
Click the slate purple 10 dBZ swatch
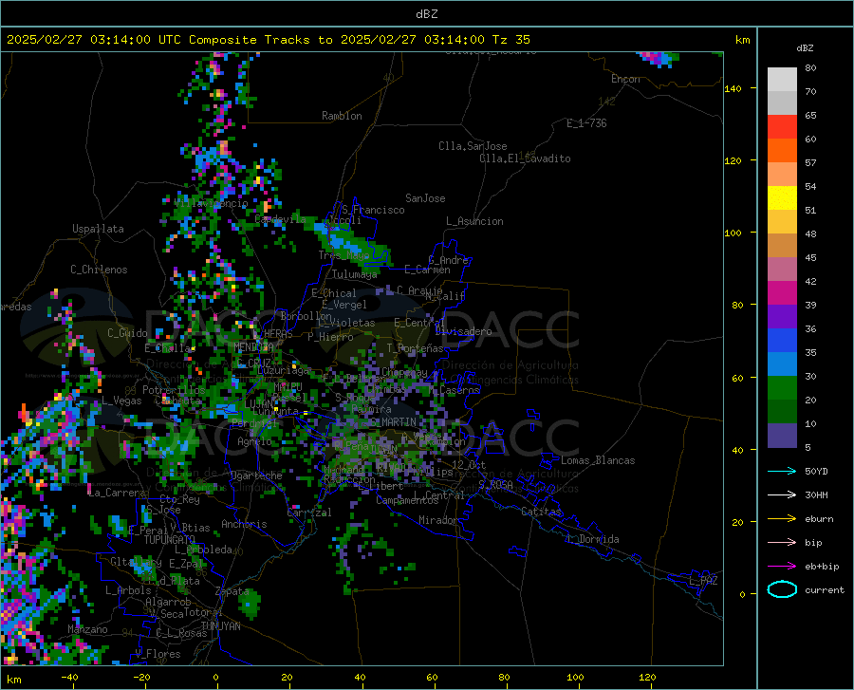[782, 436]
